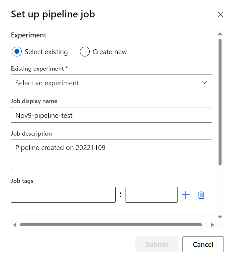The height and width of the screenshot is (264, 234).
Task: Click the horizontal scrollbar left arrow
Action: coord(14,225)
